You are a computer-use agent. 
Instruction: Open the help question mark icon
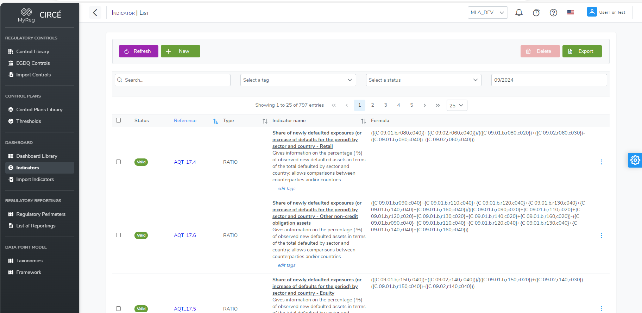[553, 13]
